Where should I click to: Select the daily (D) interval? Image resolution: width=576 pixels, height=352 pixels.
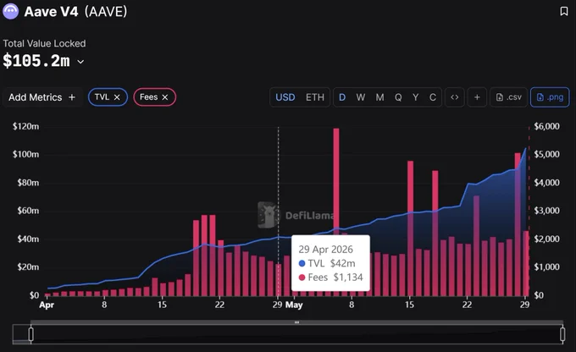click(x=342, y=97)
